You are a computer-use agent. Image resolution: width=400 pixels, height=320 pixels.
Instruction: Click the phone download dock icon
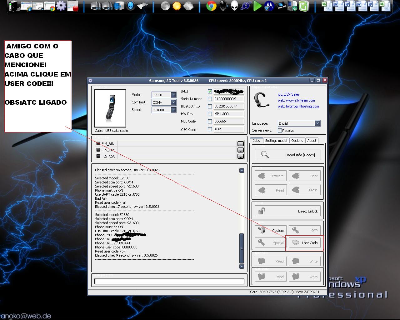click(x=292, y=6)
